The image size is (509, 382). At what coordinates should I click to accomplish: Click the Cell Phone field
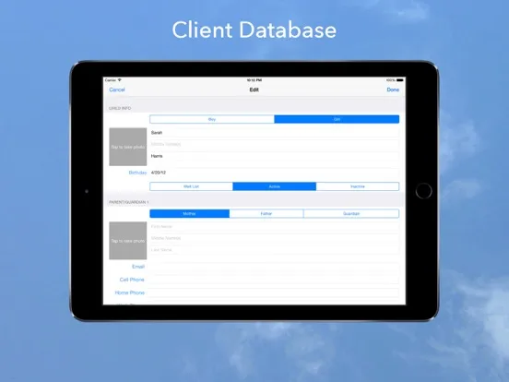click(x=274, y=280)
